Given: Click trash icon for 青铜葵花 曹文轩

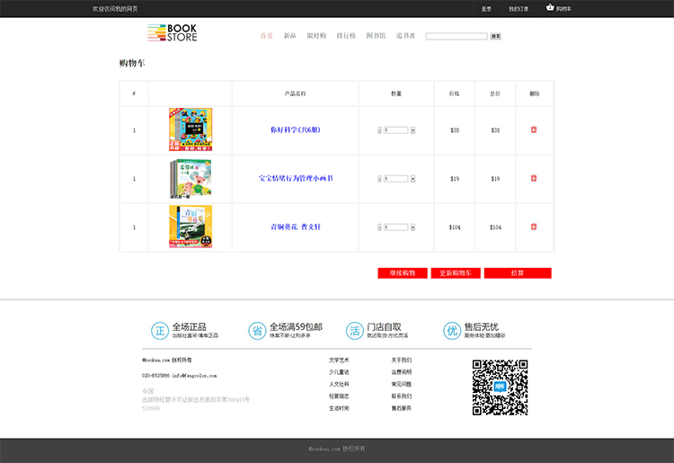Looking at the screenshot, I should point(534,227).
